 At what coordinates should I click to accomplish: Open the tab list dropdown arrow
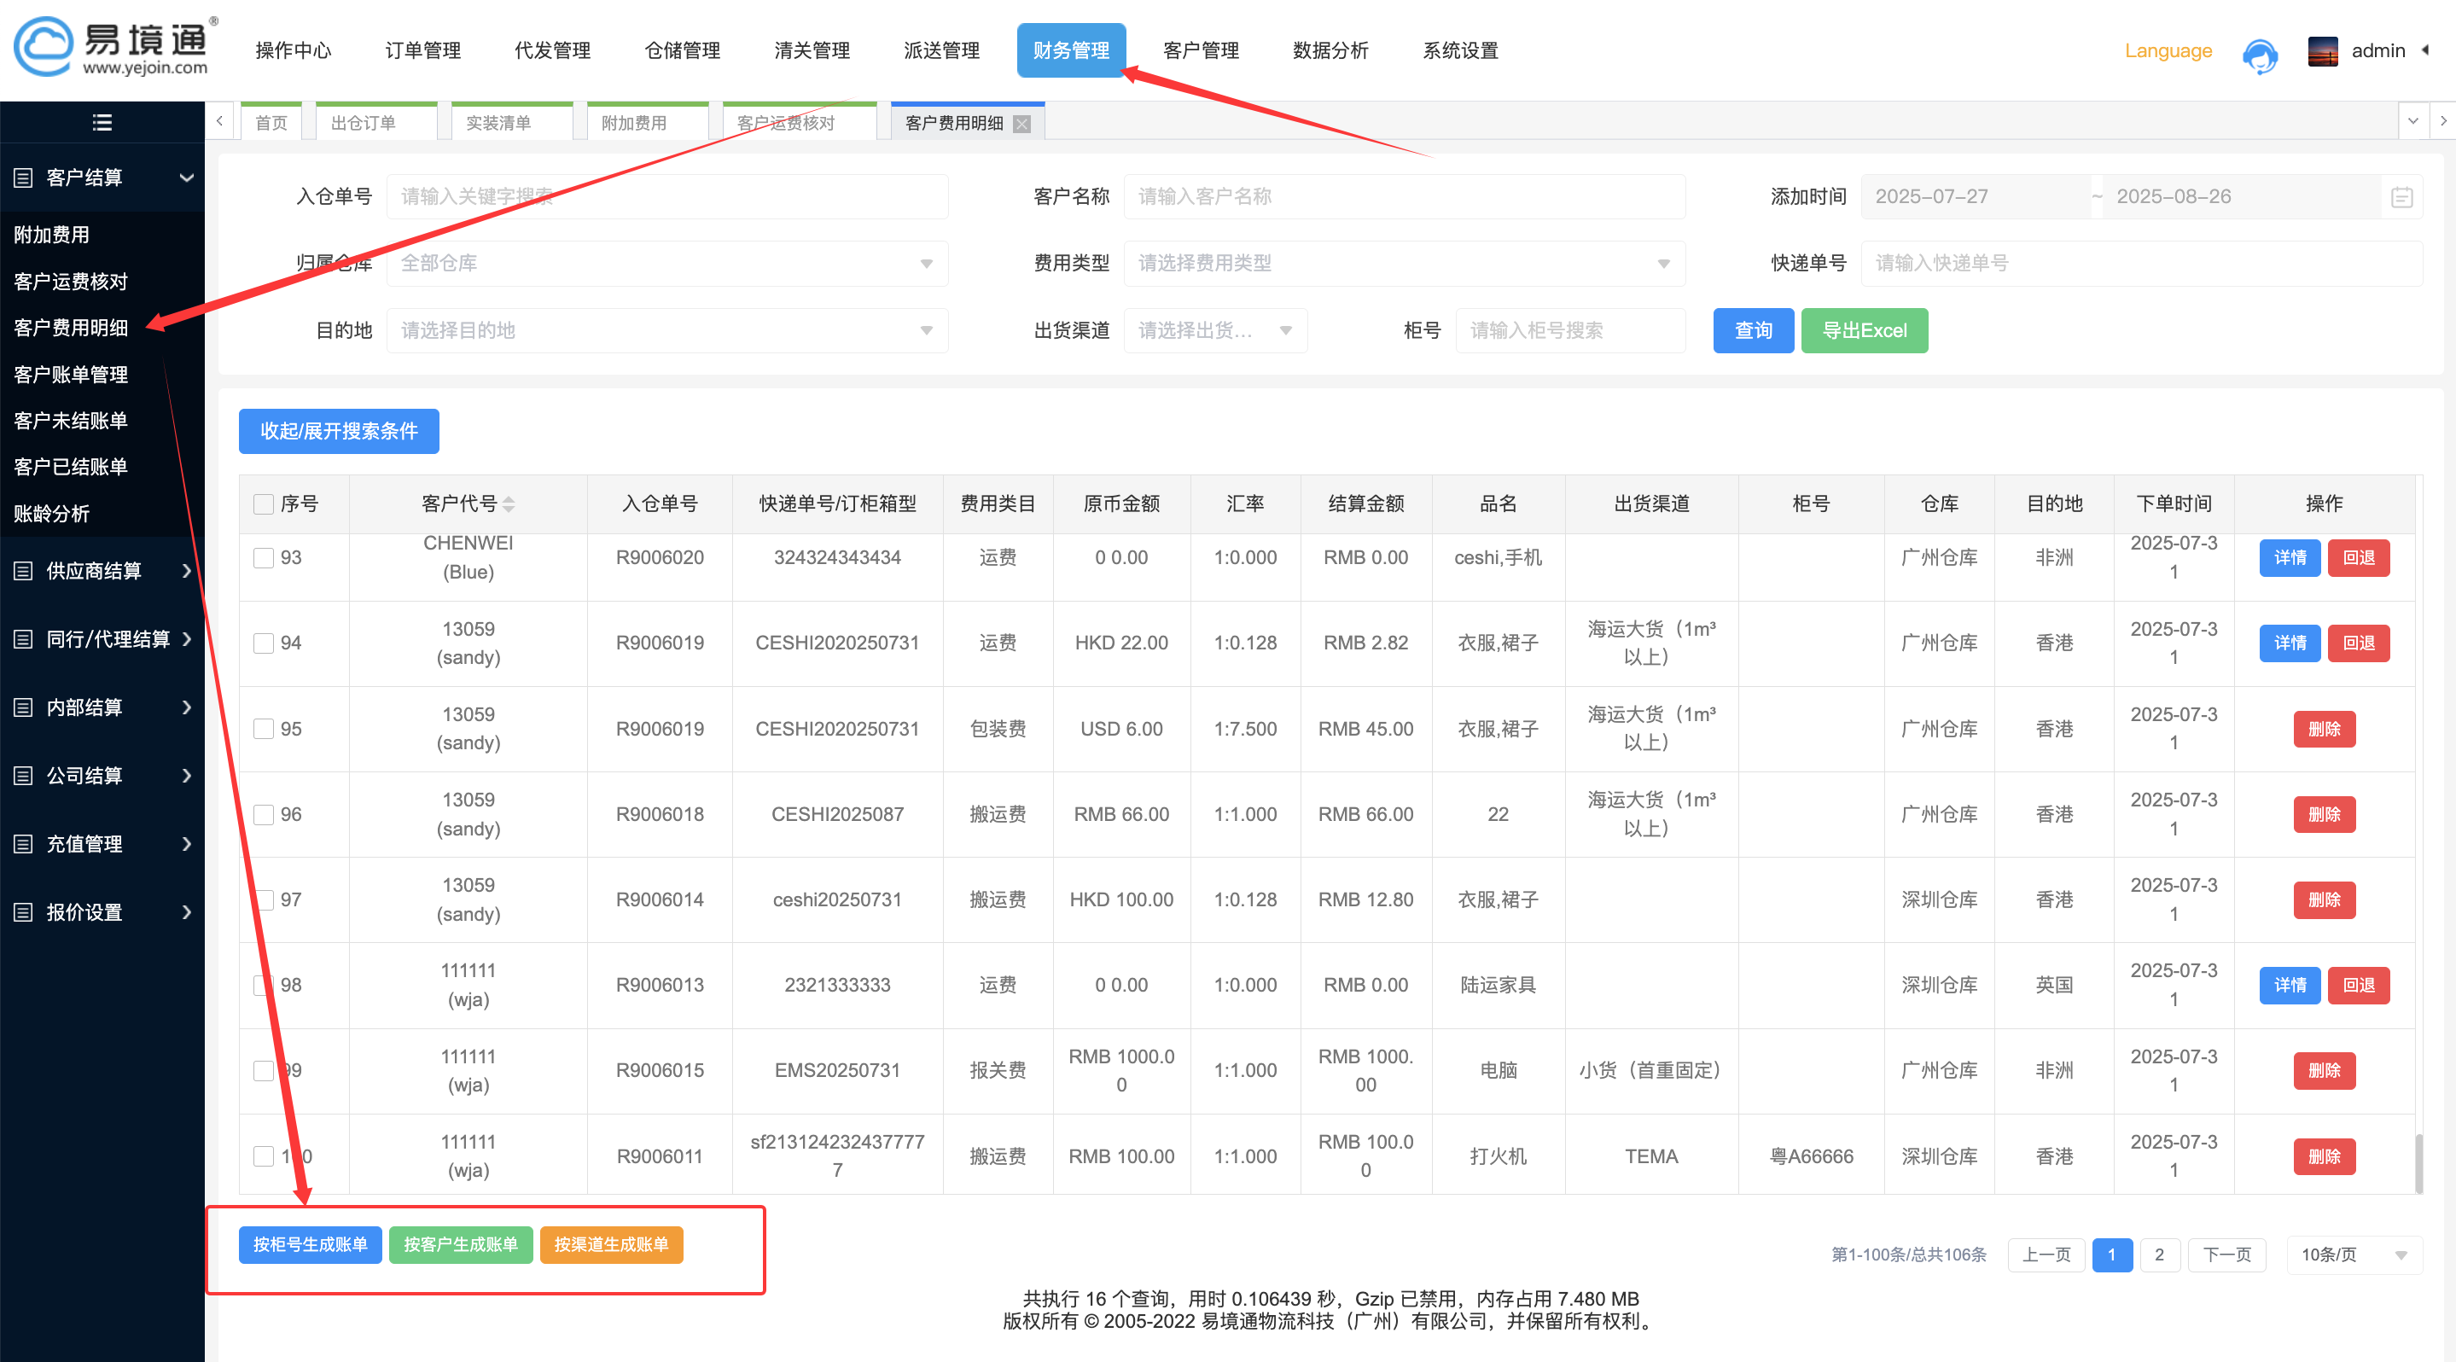(x=2413, y=121)
